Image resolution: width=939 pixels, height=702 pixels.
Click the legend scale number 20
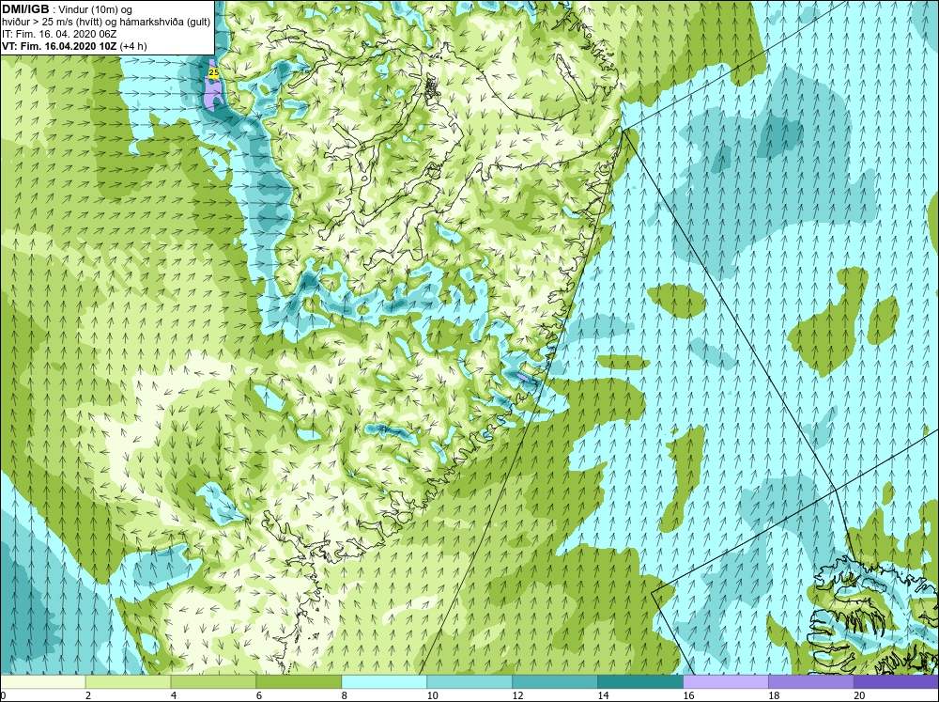pyautogui.click(x=859, y=695)
